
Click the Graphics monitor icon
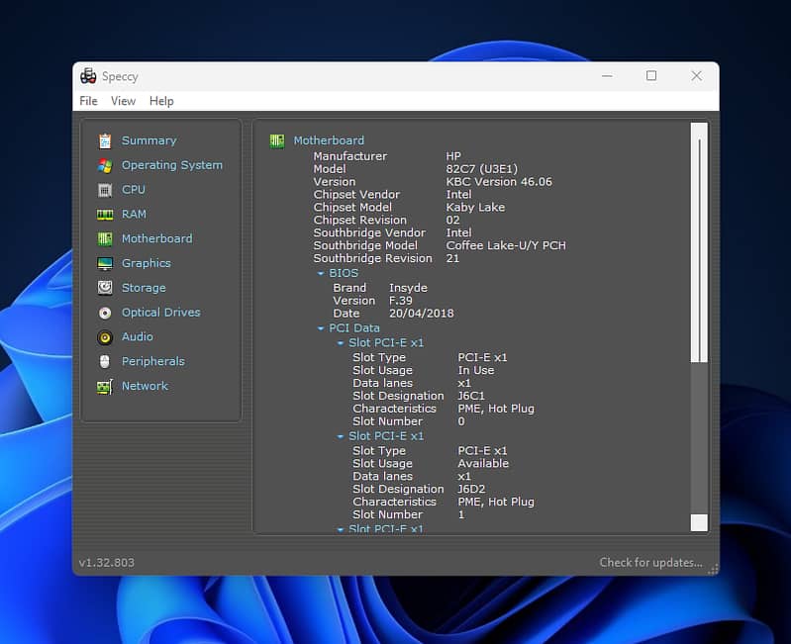(x=105, y=263)
